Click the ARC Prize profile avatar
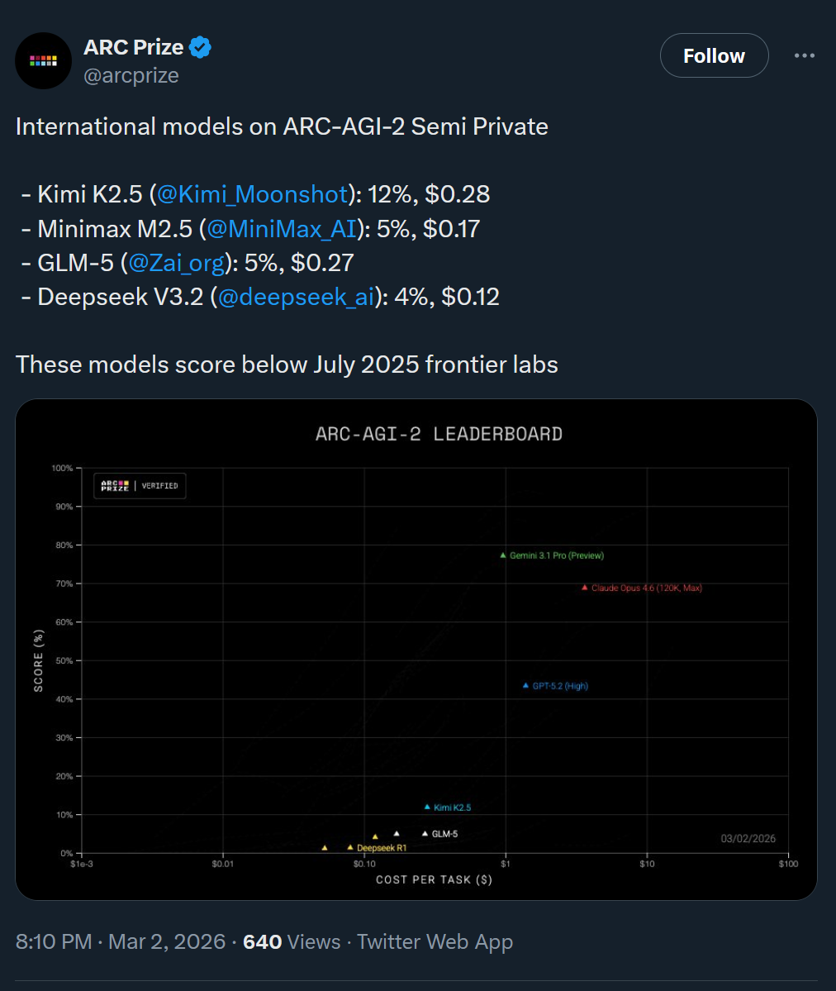Viewport: 836px width, 991px height. [x=43, y=60]
